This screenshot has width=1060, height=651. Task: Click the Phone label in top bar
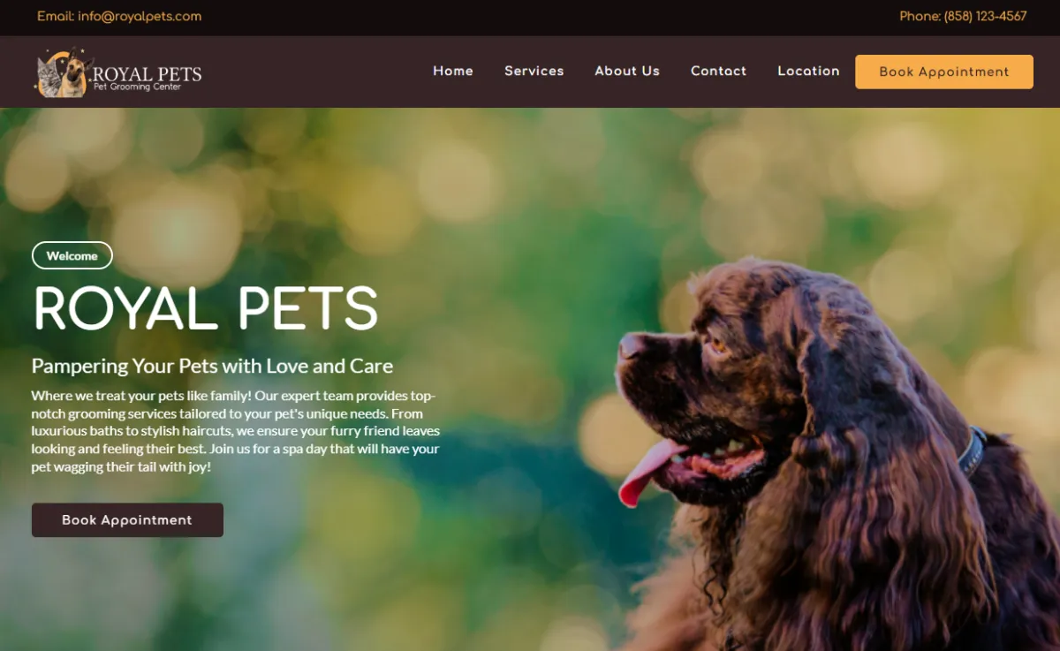click(920, 17)
